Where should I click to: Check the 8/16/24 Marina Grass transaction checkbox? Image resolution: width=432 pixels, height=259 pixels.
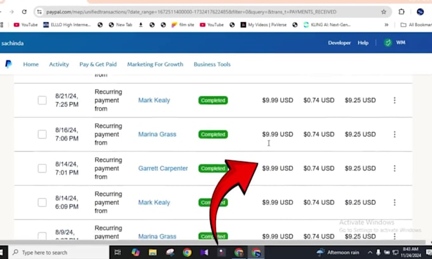(42, 135)
